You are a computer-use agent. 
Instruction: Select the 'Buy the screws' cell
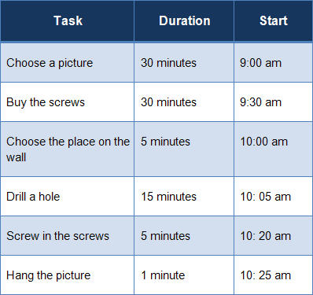[68, 102]
